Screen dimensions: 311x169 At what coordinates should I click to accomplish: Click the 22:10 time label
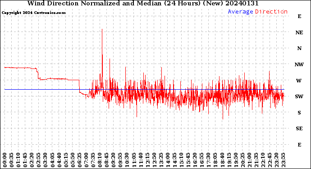tap(263, 160)
